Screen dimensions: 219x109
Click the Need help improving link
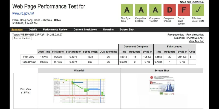click(x=192, y=2)
